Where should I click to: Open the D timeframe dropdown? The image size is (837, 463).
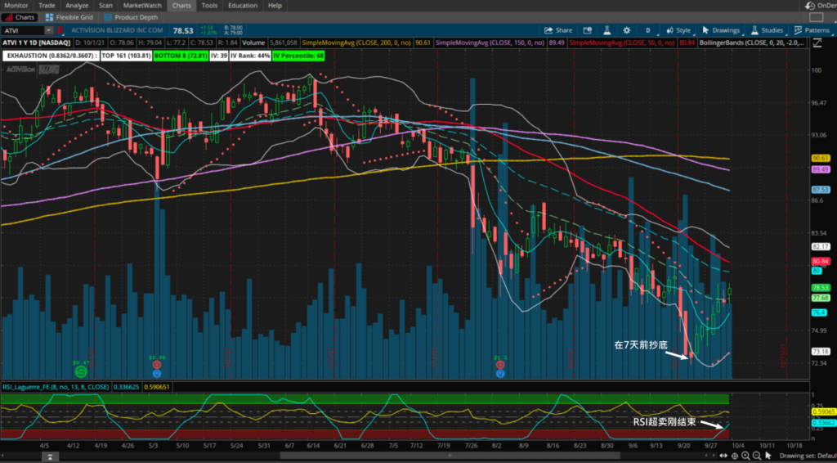point(648,30)
